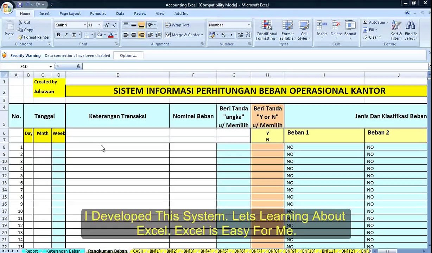The height and width of the screenshot is (253, 432).
Task: Click the Cut scissors icon
Action: pos(20,22)
